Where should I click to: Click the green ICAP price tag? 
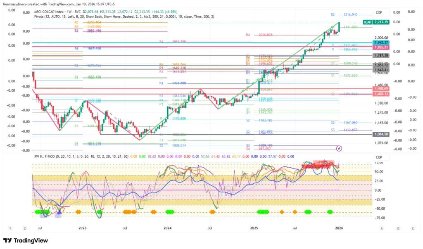(367, 21)
